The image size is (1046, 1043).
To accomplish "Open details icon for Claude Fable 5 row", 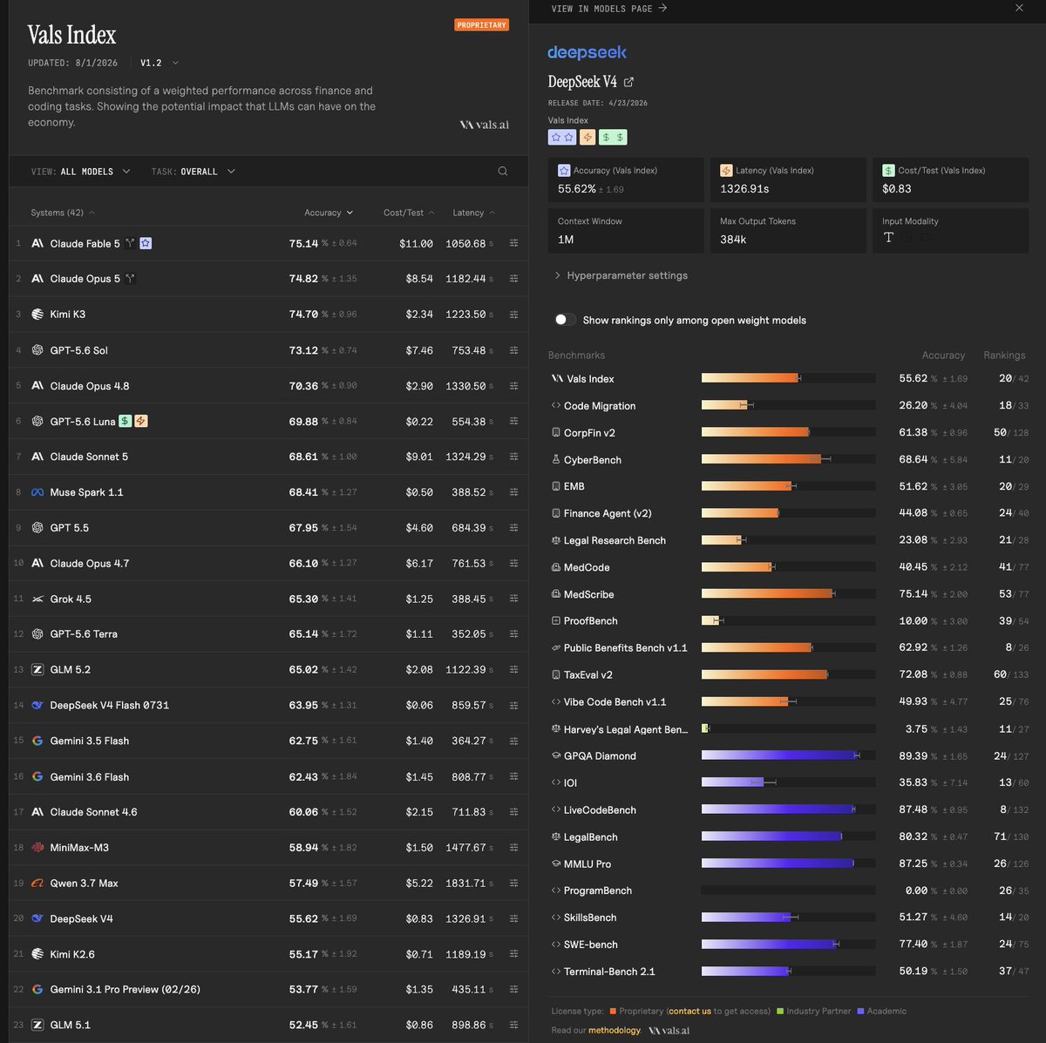I will pos(513,243).
